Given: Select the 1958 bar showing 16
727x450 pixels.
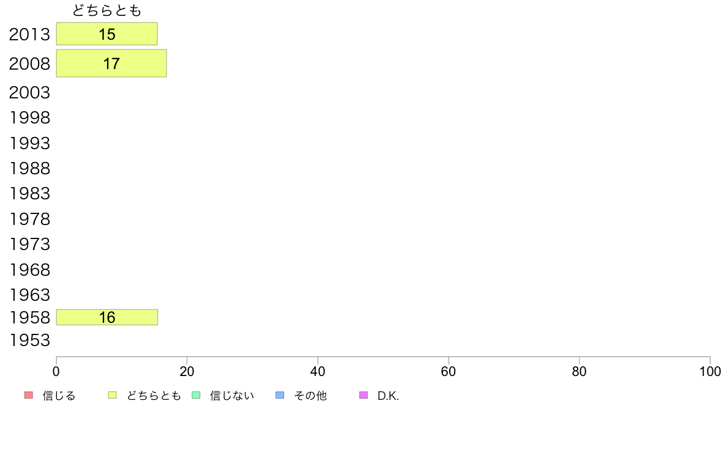Looking at the screenshot, I should pyautogui.click(x=107, y=317).
